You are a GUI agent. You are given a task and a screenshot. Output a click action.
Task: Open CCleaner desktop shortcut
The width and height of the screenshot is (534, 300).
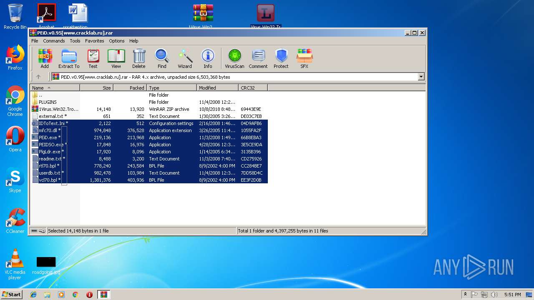[15, 221]
